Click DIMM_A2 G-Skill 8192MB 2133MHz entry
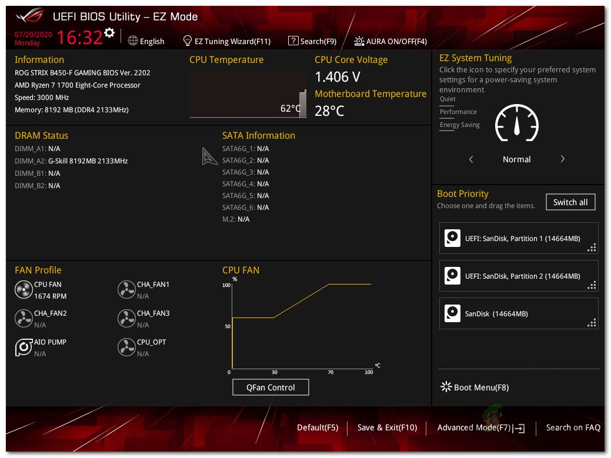Image resolution: width=611 pixels, height=458 pixels. pyautogui.click(x=71, y=161)
